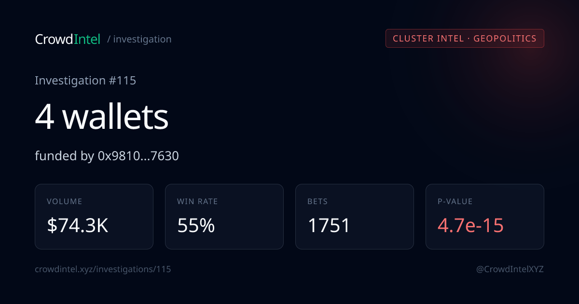The width and height of the screenshot is (579, 304).
Task: Click the "BETS" stat label
Action: click(317, 201)
